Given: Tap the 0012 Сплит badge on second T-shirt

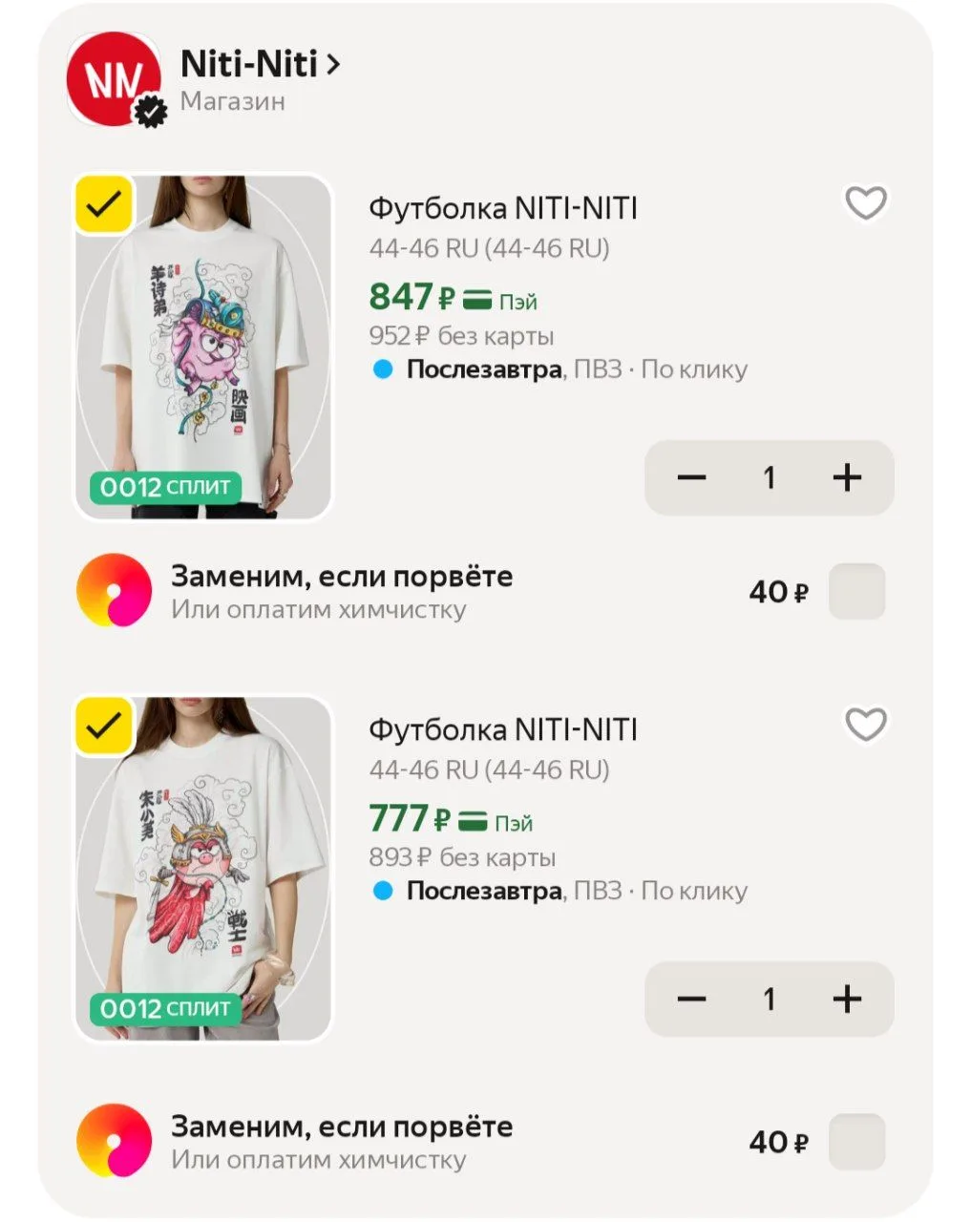Looking at the screenshot, I should (166, 1008).
